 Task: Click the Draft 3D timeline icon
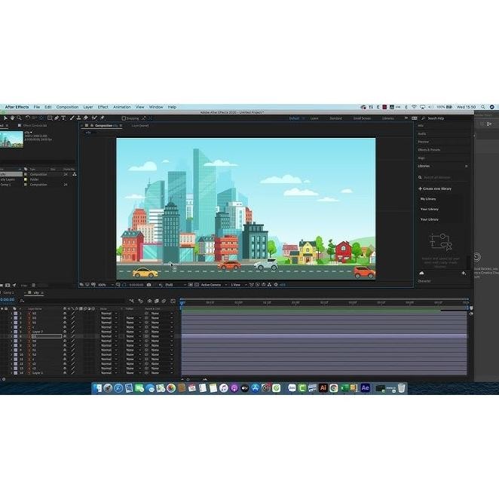point(140,301)
